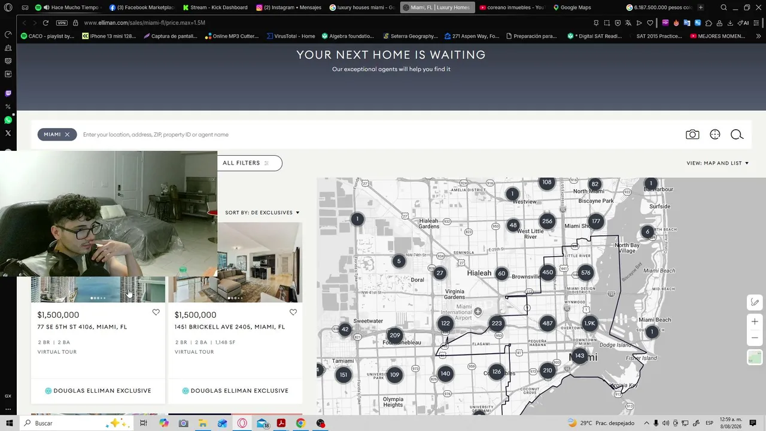
Task: Click the magnifying glass search icon
Action: [x=737, y=135]
